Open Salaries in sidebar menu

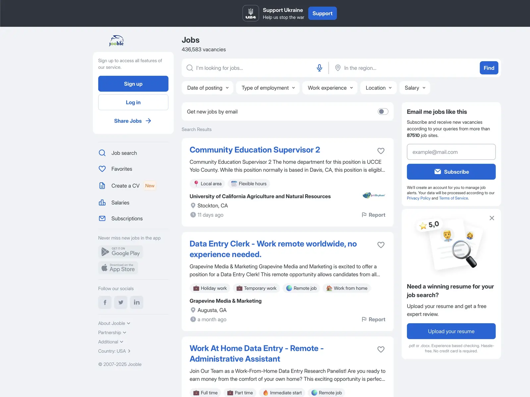[x=120, y=202]
